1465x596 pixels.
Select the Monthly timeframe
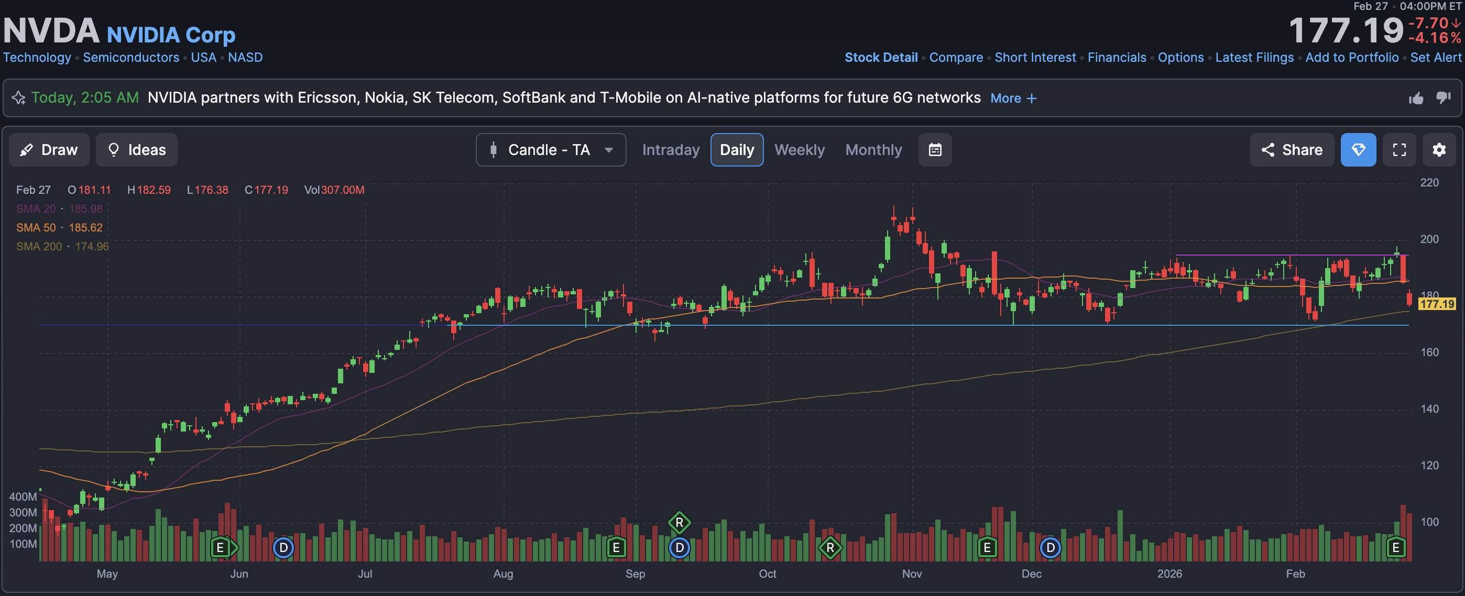click(873, 150)
